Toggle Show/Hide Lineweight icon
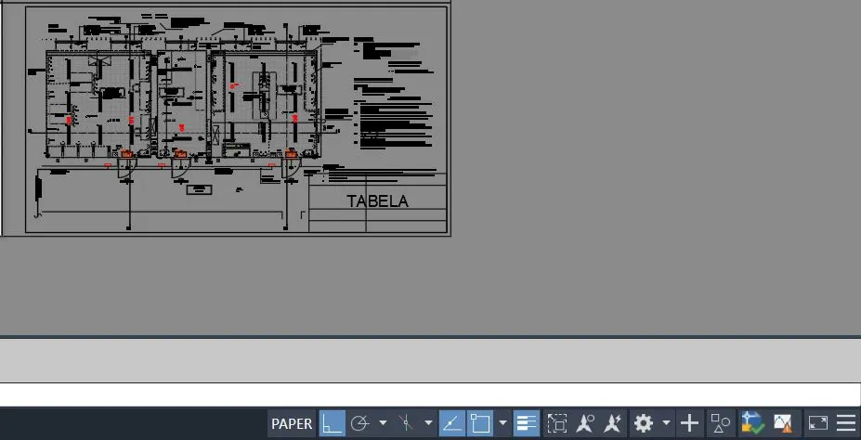 527,424
